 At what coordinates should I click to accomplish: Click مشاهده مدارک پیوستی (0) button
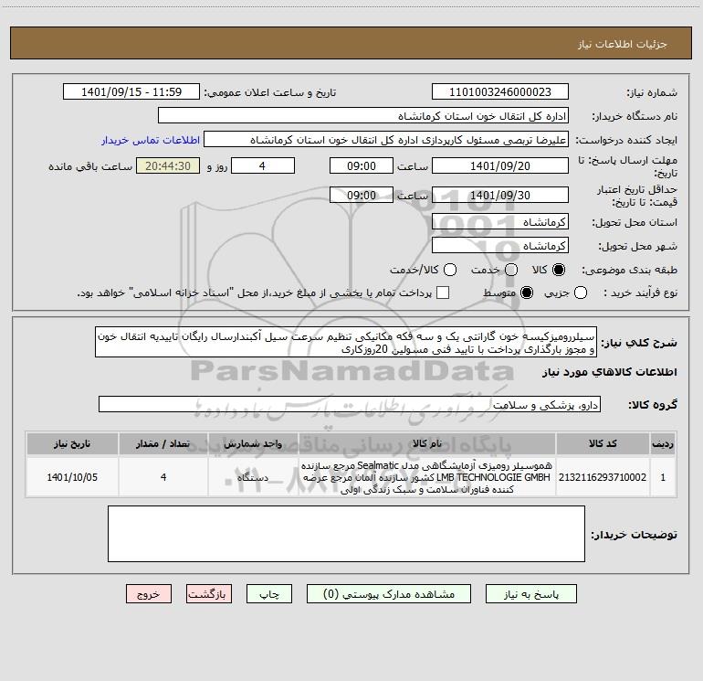(389, 594)
